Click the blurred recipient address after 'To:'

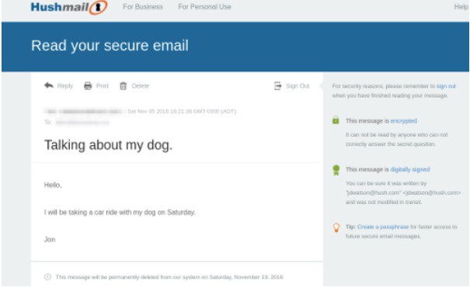(82, 122)
